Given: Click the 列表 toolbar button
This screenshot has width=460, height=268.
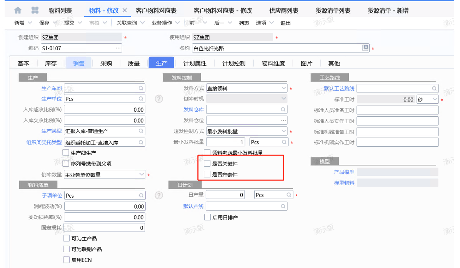Looking at the screenshot, I should 244,23.
